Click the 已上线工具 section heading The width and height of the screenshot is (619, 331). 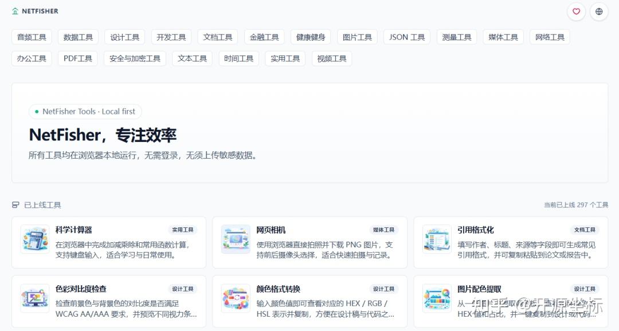point(42,205)
